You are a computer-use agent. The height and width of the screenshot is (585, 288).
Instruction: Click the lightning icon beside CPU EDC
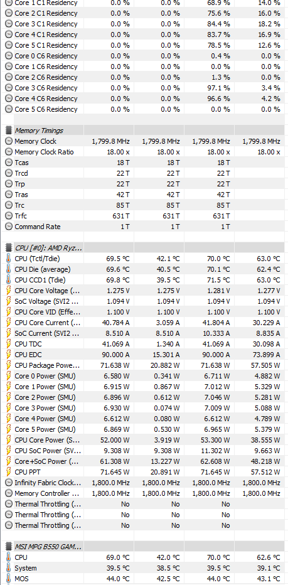9,355
